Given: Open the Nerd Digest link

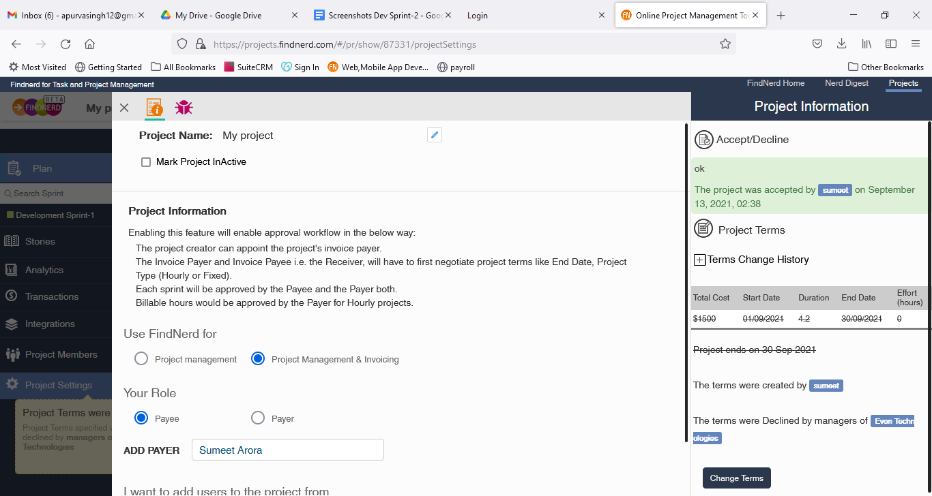Looking at the screenshot, I should 847,83.
